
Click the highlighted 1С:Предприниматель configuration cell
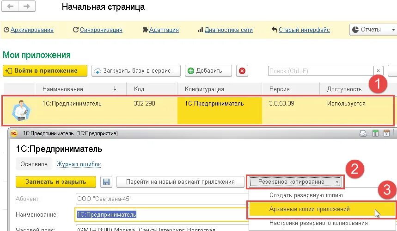click(220, 110)
